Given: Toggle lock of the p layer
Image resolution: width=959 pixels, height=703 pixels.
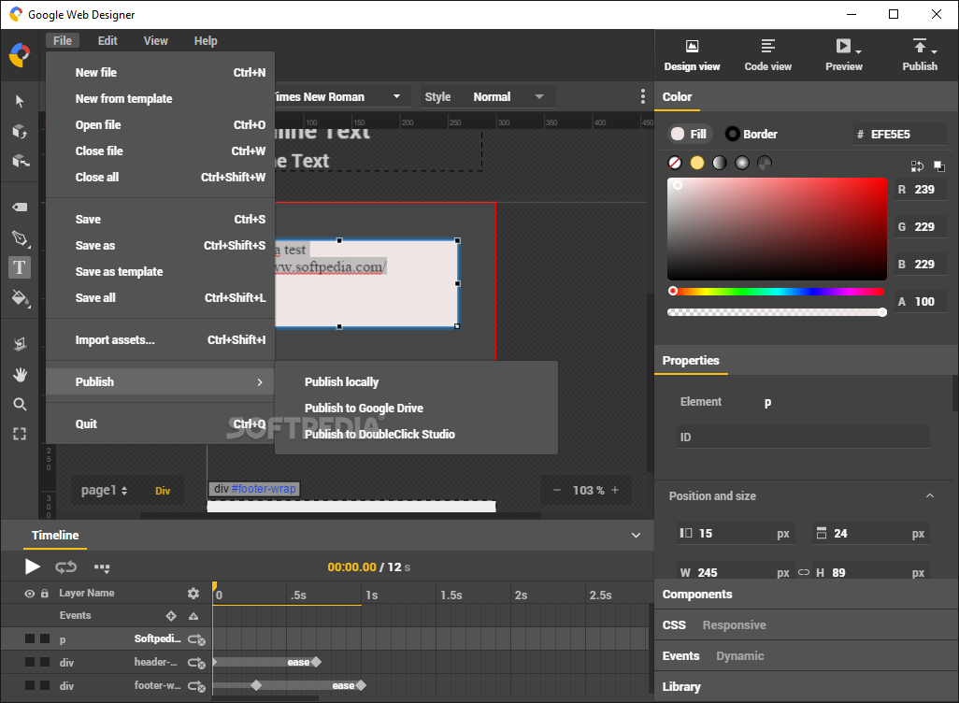Looking at the screenshot, I should click(x=45, y=638).
